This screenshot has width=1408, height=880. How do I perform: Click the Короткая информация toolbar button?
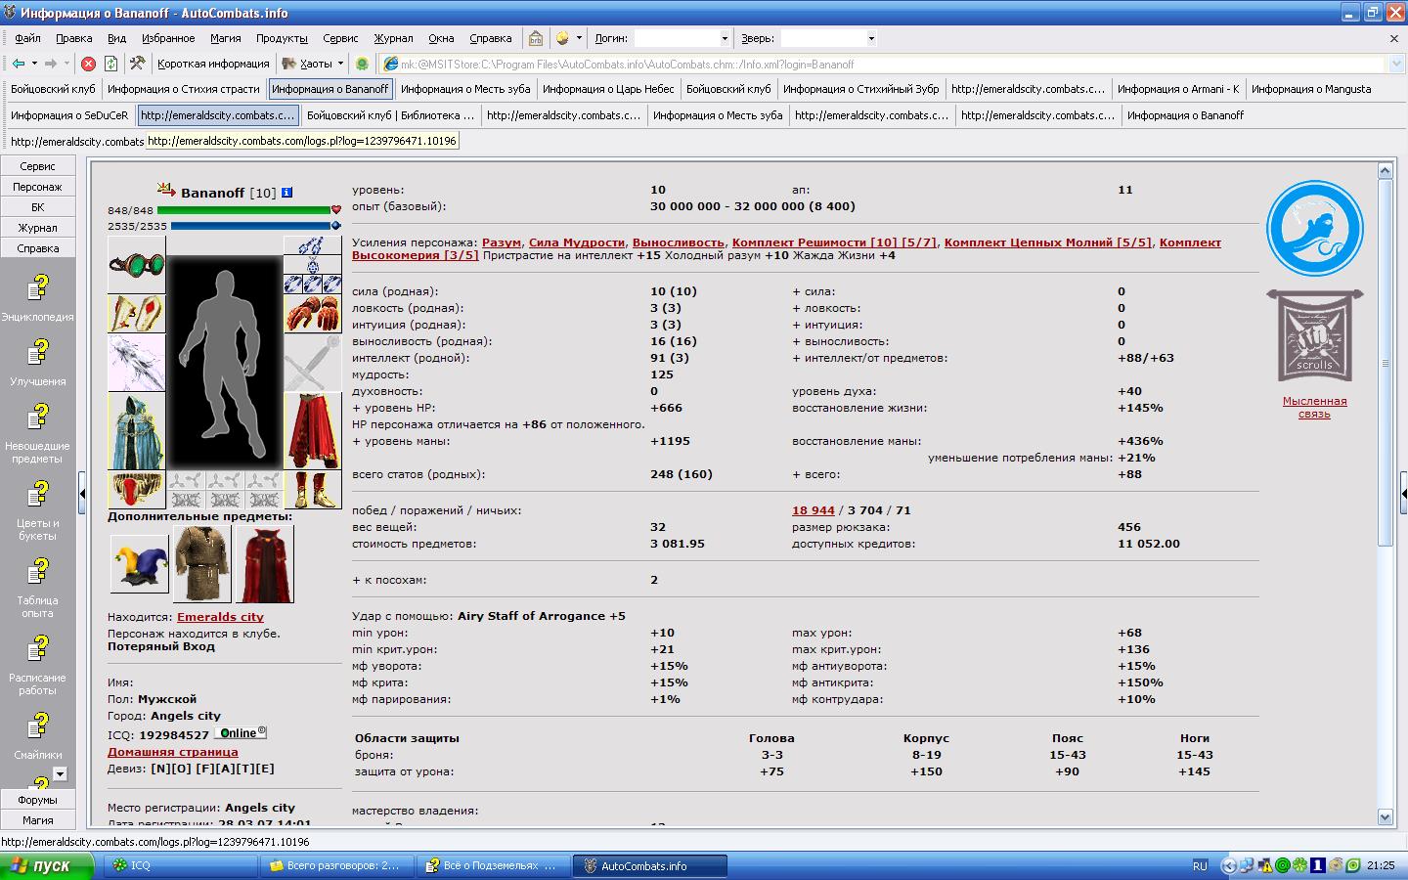click(x=213, y=64)
